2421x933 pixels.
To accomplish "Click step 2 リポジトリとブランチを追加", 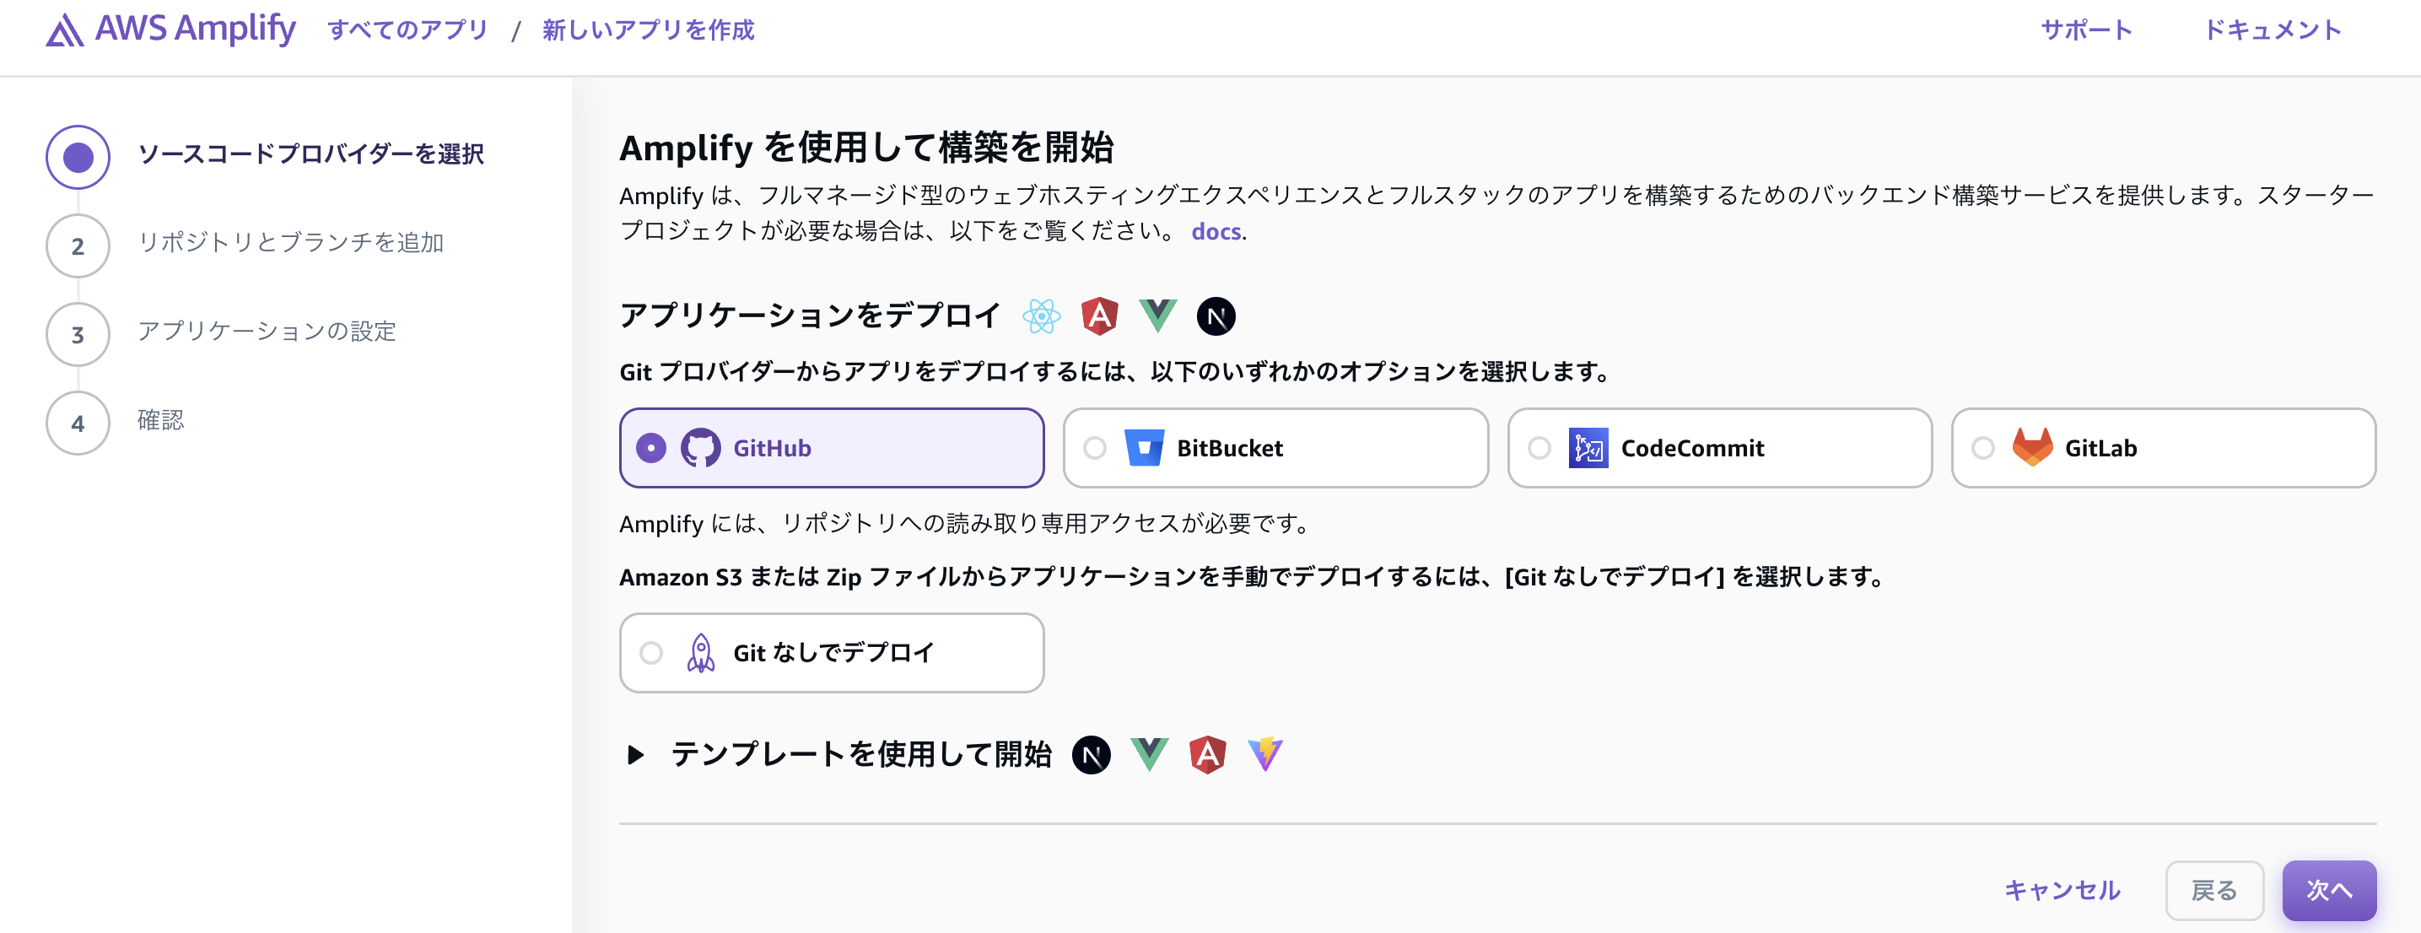I will coord(289,243).
